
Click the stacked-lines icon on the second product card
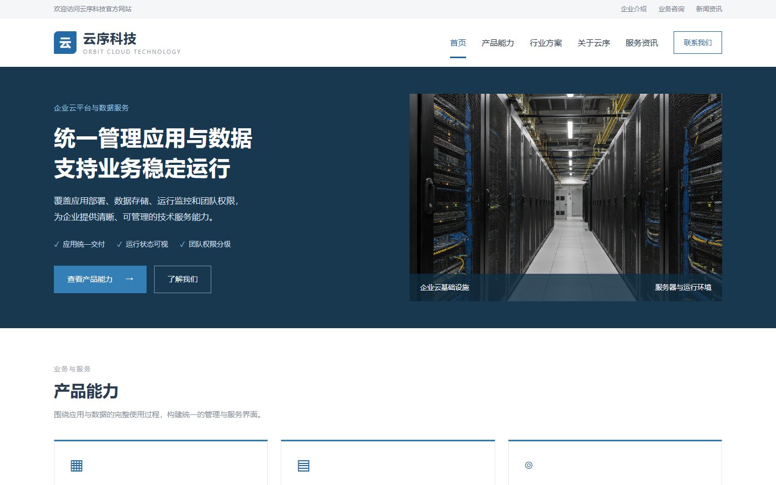click(303, 466)
